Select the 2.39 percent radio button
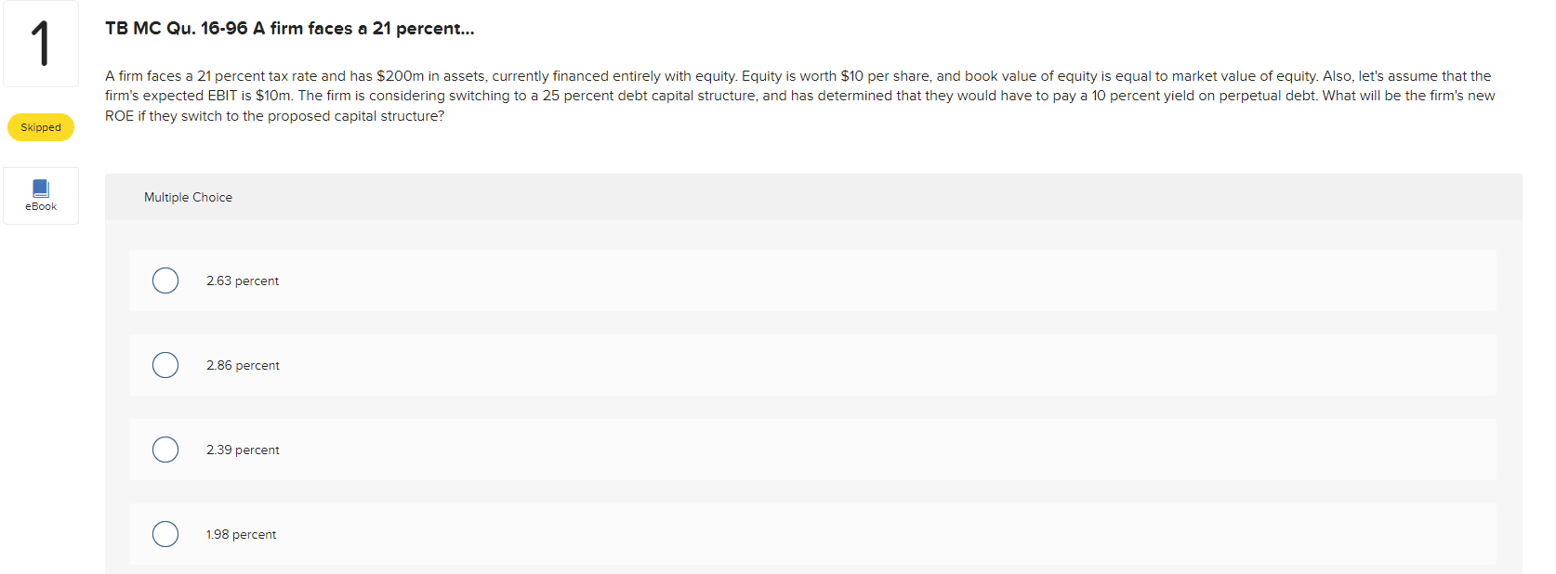Image resolution: width=1556 pixels, height=574 pixels. 165,449
